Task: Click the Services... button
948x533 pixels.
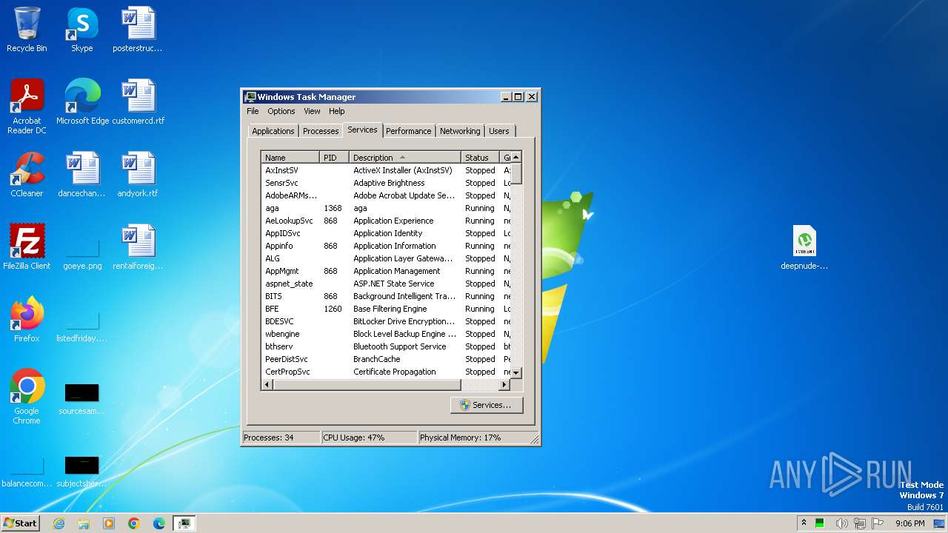Action: pos(487,405)
